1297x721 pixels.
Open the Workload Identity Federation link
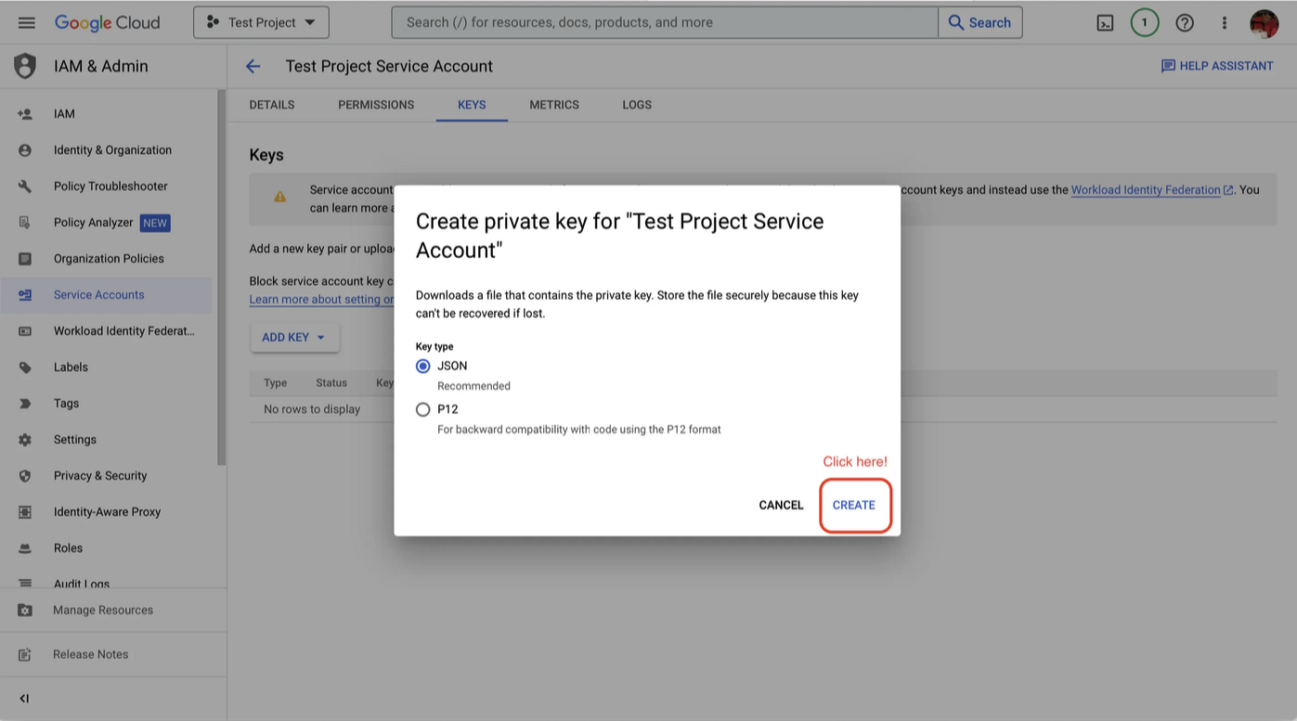click(1152, 190)
